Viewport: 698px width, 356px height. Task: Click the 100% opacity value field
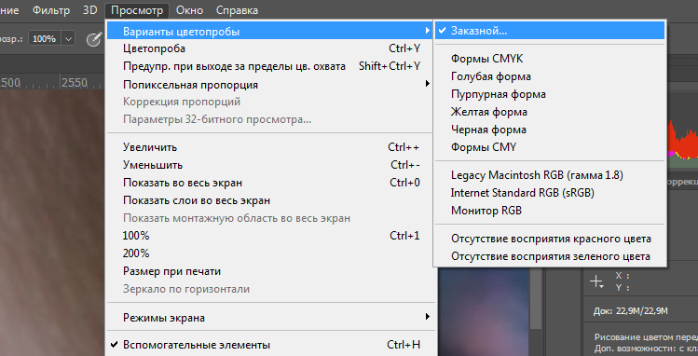tap(46, 39)
